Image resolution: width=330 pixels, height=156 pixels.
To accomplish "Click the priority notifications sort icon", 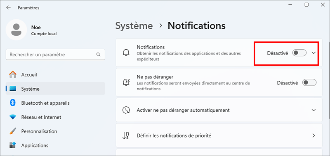I will (x=126, y=135).
